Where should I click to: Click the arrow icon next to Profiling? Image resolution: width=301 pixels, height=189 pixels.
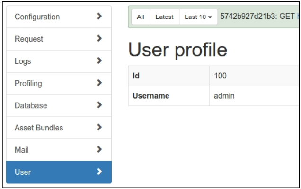[99, 83]
